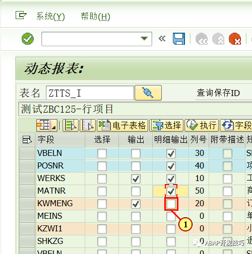
Task: Click the POSNR field name cell
Action: pos(60,166)
